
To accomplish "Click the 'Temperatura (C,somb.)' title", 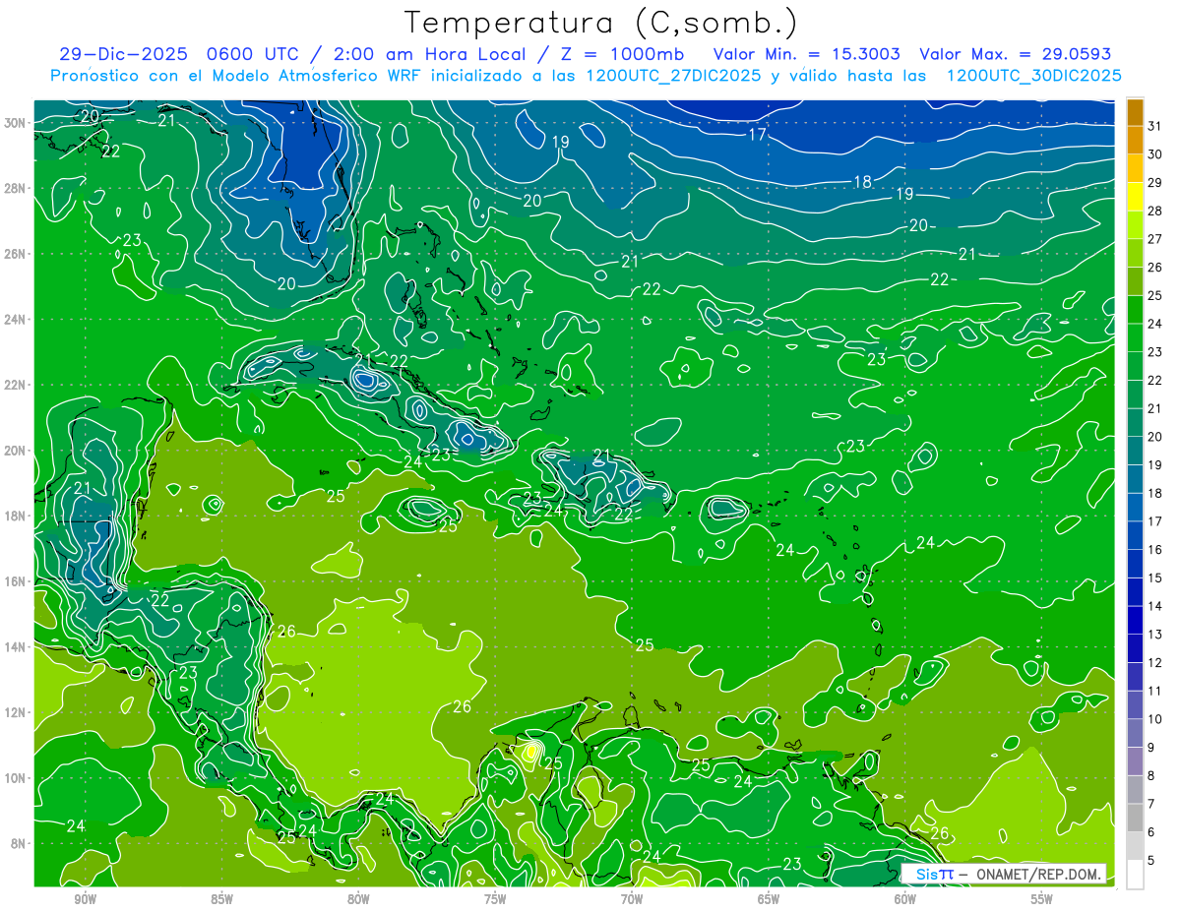I will click(x=600, y=23).
